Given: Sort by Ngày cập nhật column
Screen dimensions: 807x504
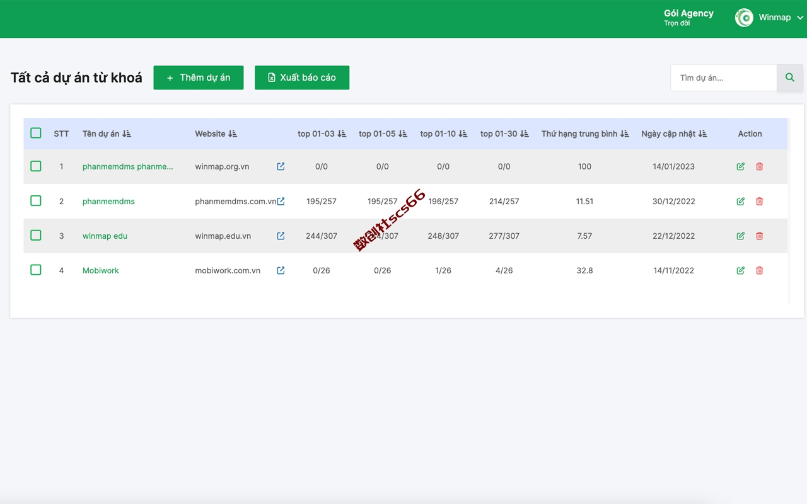Looking at the screenshot, I should tap(702, 134).
